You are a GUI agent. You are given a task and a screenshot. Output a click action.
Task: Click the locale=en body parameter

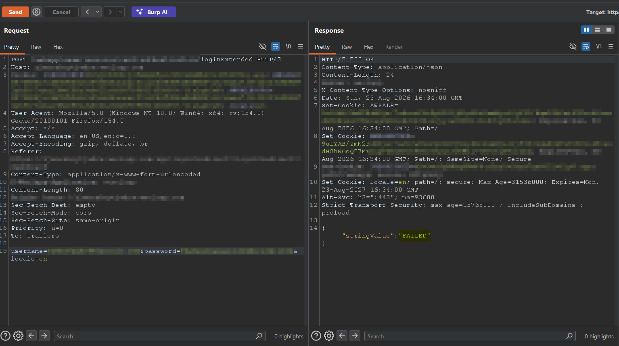(29, 259)
